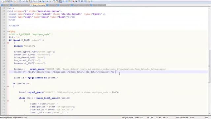Click 'mysql_insert_id' on line 70
This screenshot has width=211, height=119.
tap(37, 78)
